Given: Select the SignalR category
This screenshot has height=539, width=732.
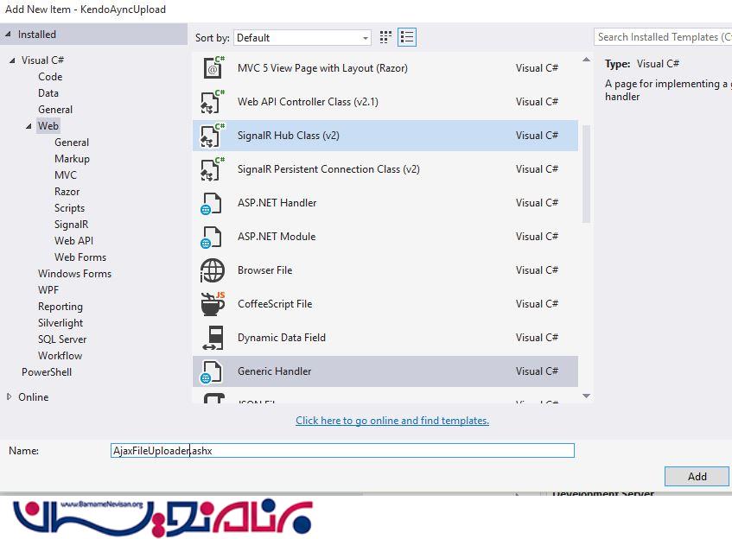Looking at the screenshot, I should coord(71,224).
